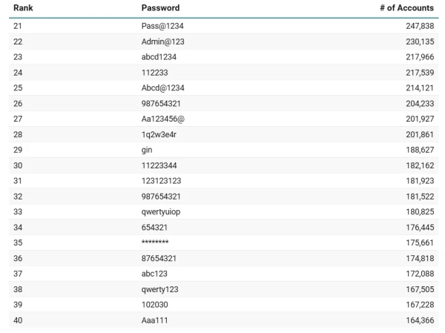This screenshot has height=333, width=445.
Task: Click the 164,366 accounts value
Action: tap(419, 320)
